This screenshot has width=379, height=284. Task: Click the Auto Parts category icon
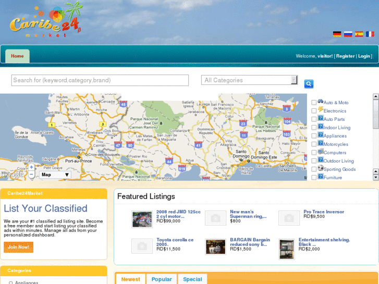tap(321, 118)
